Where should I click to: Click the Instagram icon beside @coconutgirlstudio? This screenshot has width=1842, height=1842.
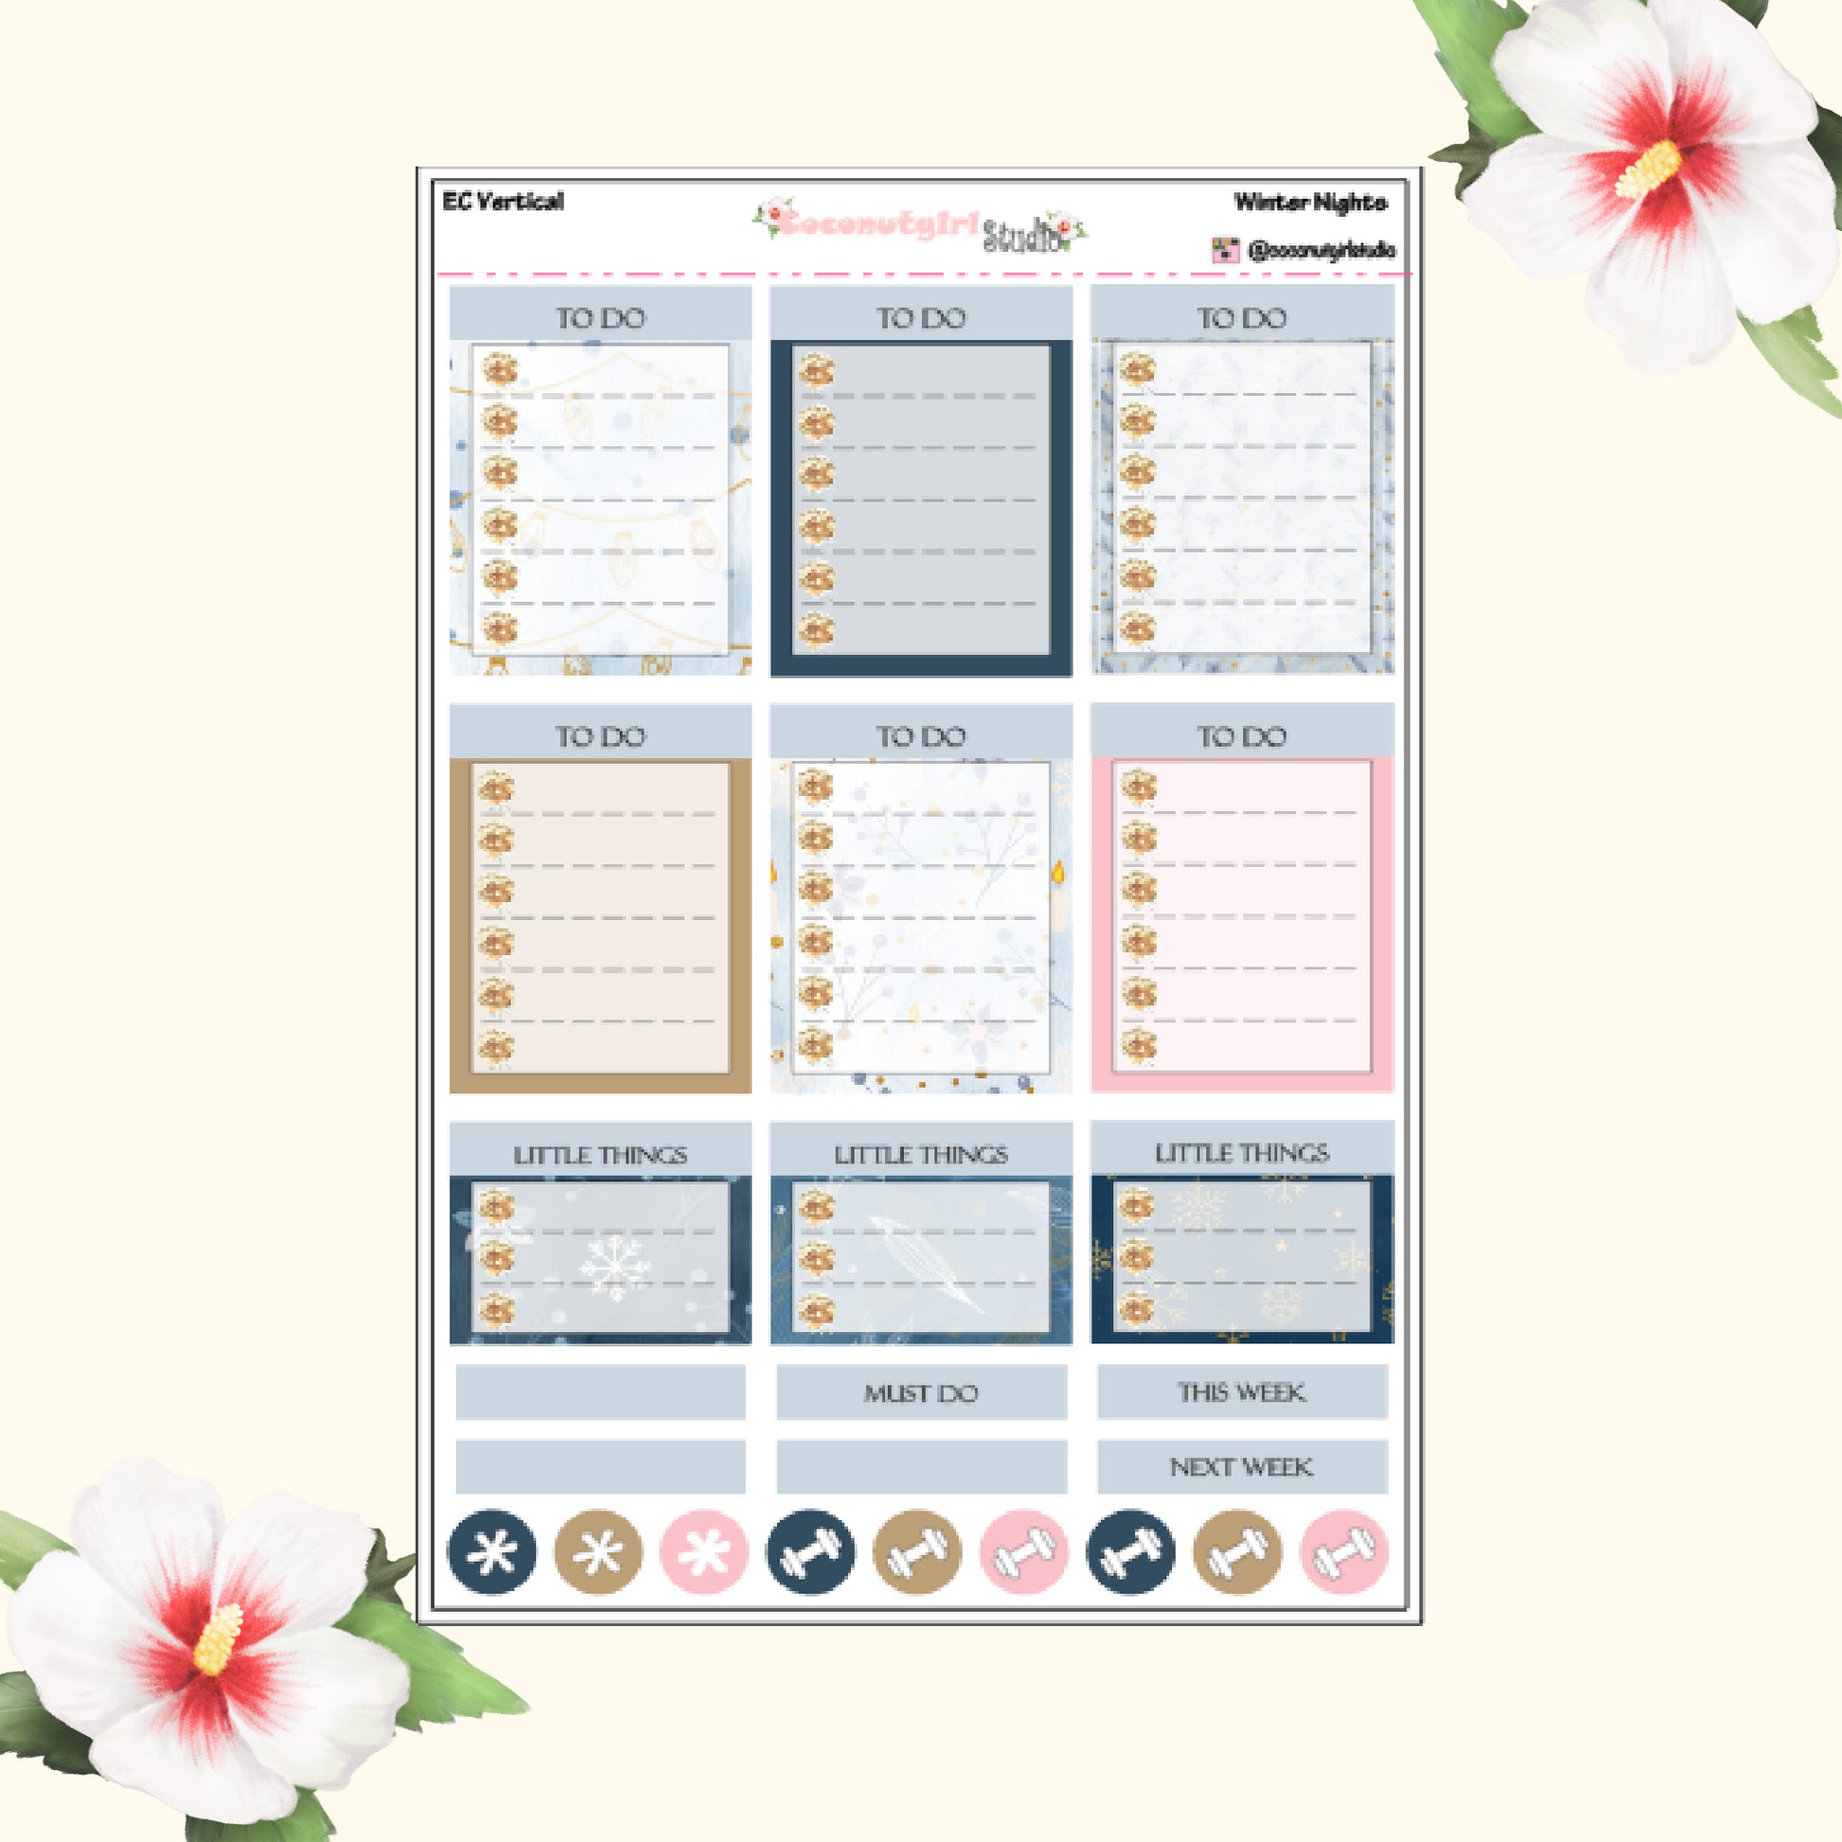(1224, 250)
